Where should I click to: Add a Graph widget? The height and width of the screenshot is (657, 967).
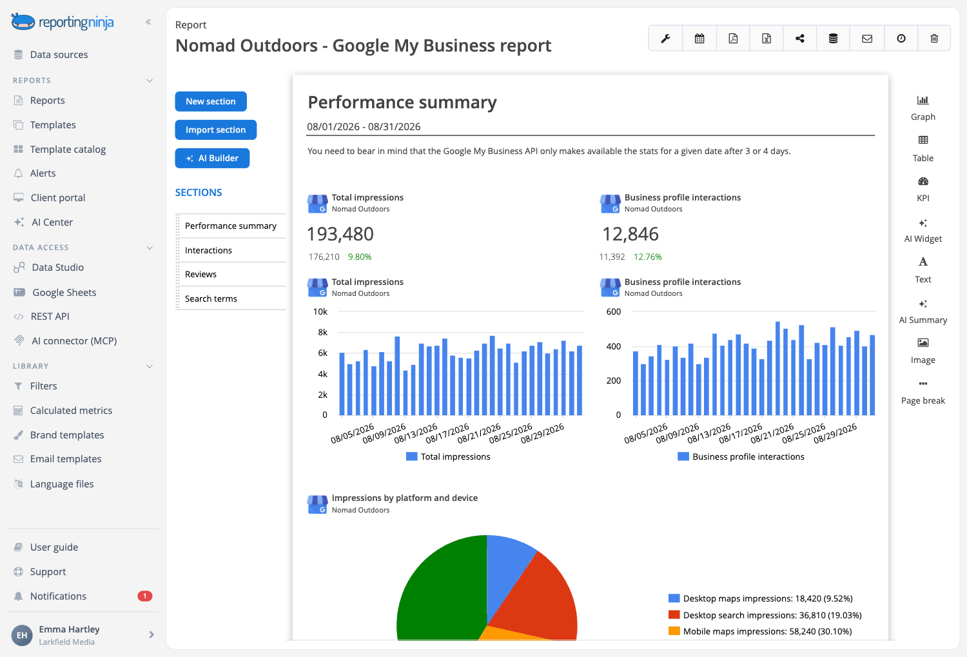coord(923,108)
